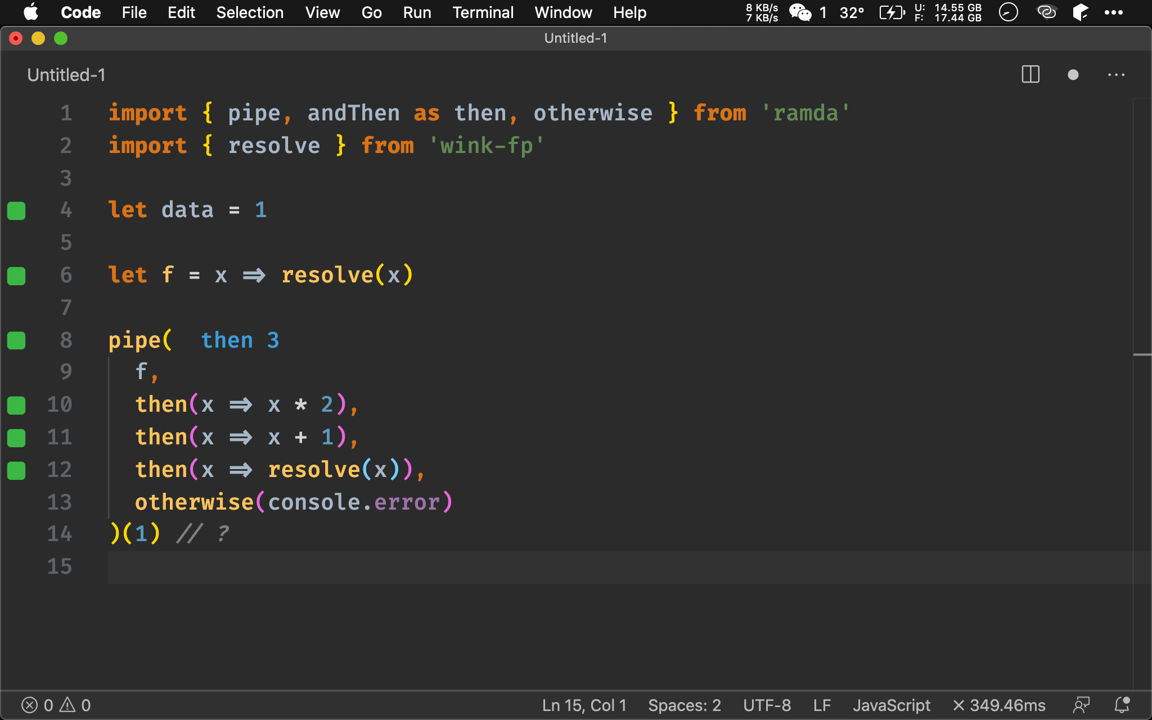Click the 349.46ms Quokka timing status

pos(999,705)
